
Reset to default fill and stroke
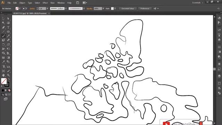2,86
